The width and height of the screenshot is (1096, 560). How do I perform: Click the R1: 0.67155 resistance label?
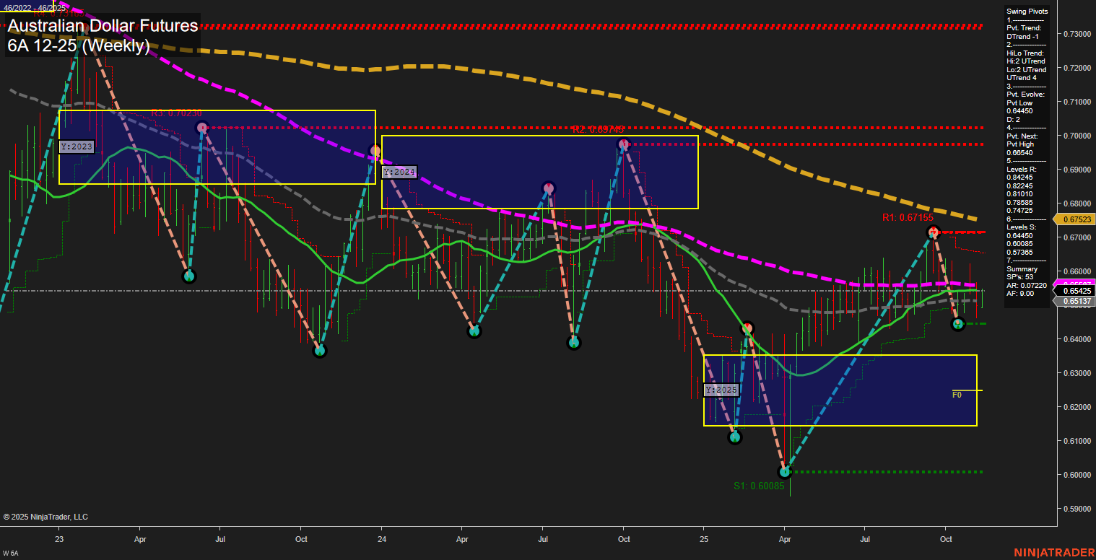[908, 217]
